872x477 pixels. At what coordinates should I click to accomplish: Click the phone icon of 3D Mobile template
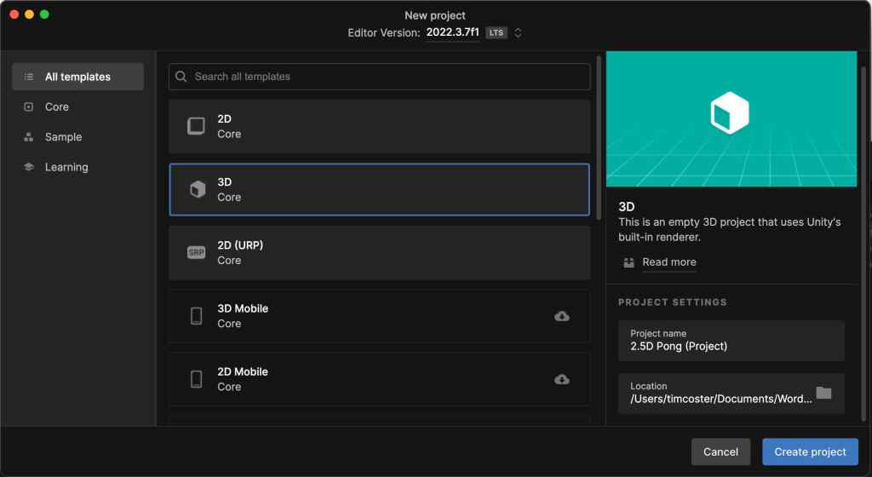[x=197, y=316]
